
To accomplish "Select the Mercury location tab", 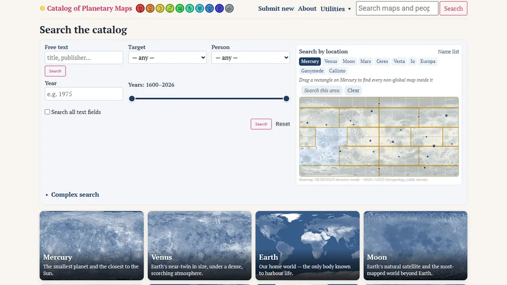I will tap(310, 61).
